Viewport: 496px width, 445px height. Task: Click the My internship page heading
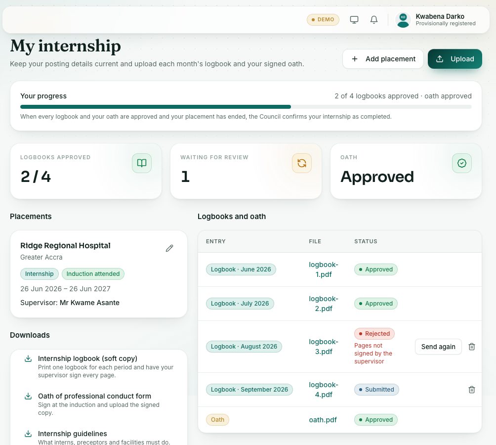click(66, 46)
